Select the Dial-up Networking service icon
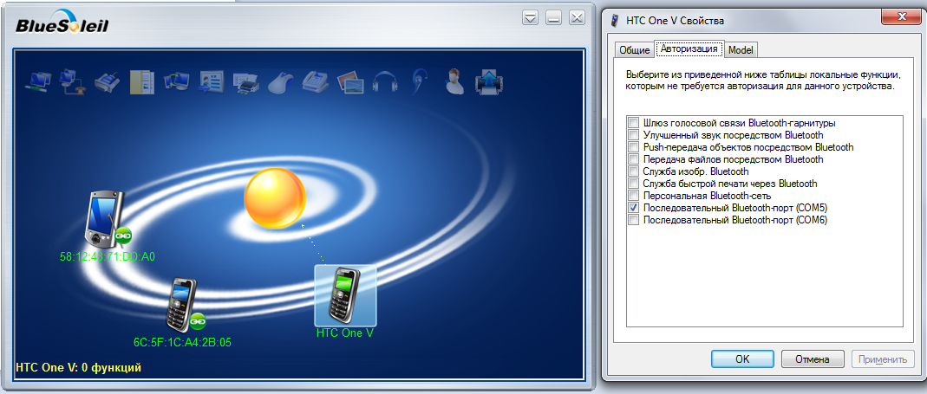The width and height of the screenshot is (927, 394). tap(73, 81)
